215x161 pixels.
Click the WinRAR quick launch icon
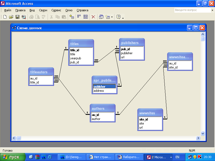click(x=37, y=157)
